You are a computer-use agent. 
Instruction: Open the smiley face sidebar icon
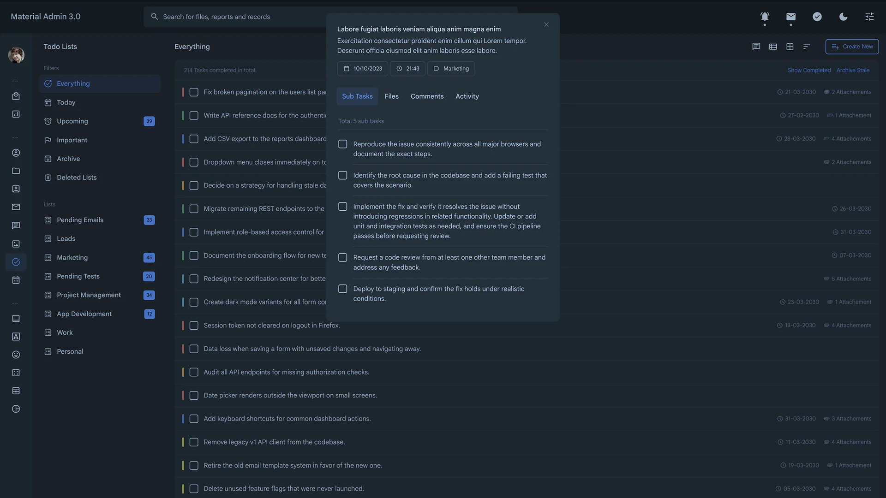(x=16, y=355)
